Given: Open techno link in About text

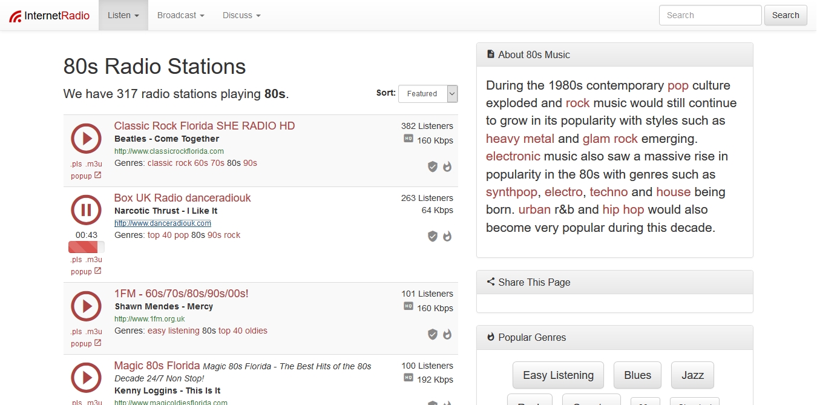Looking at the screenshot, I should (x=609, y=192).
